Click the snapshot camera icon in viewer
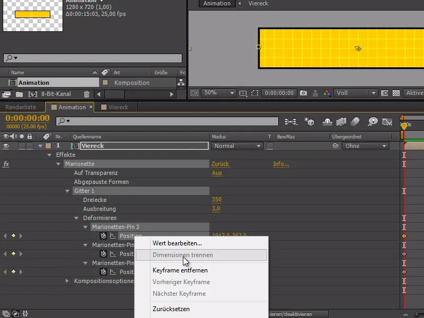 [x=303, y=93]
